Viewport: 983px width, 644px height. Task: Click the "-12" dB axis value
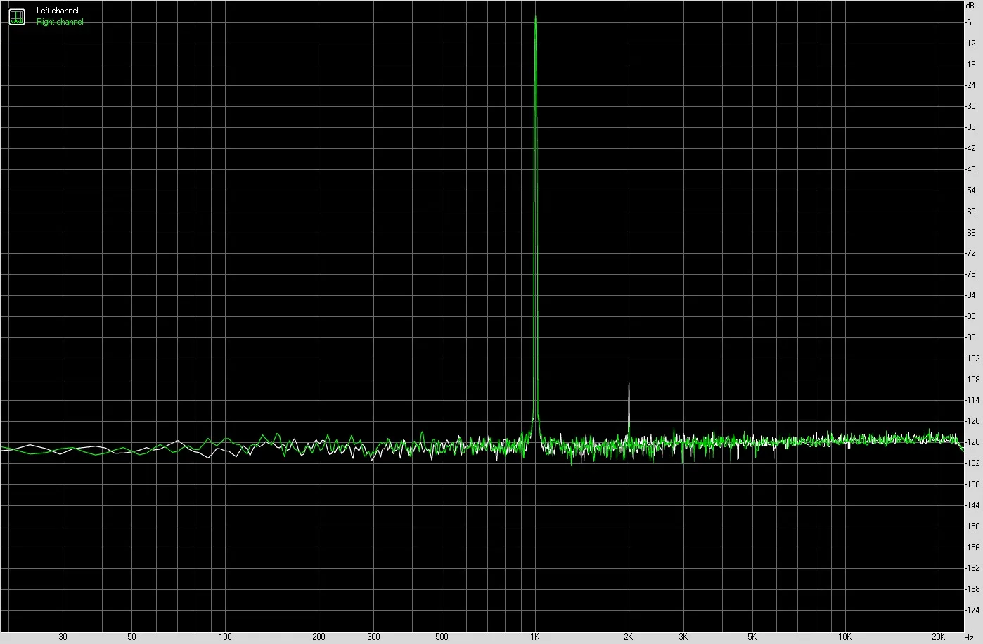970,44
